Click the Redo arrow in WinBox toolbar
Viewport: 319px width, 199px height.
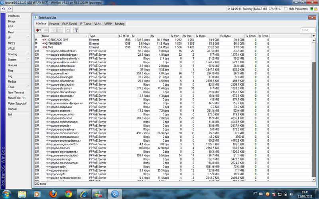click(x=10, y=9)
